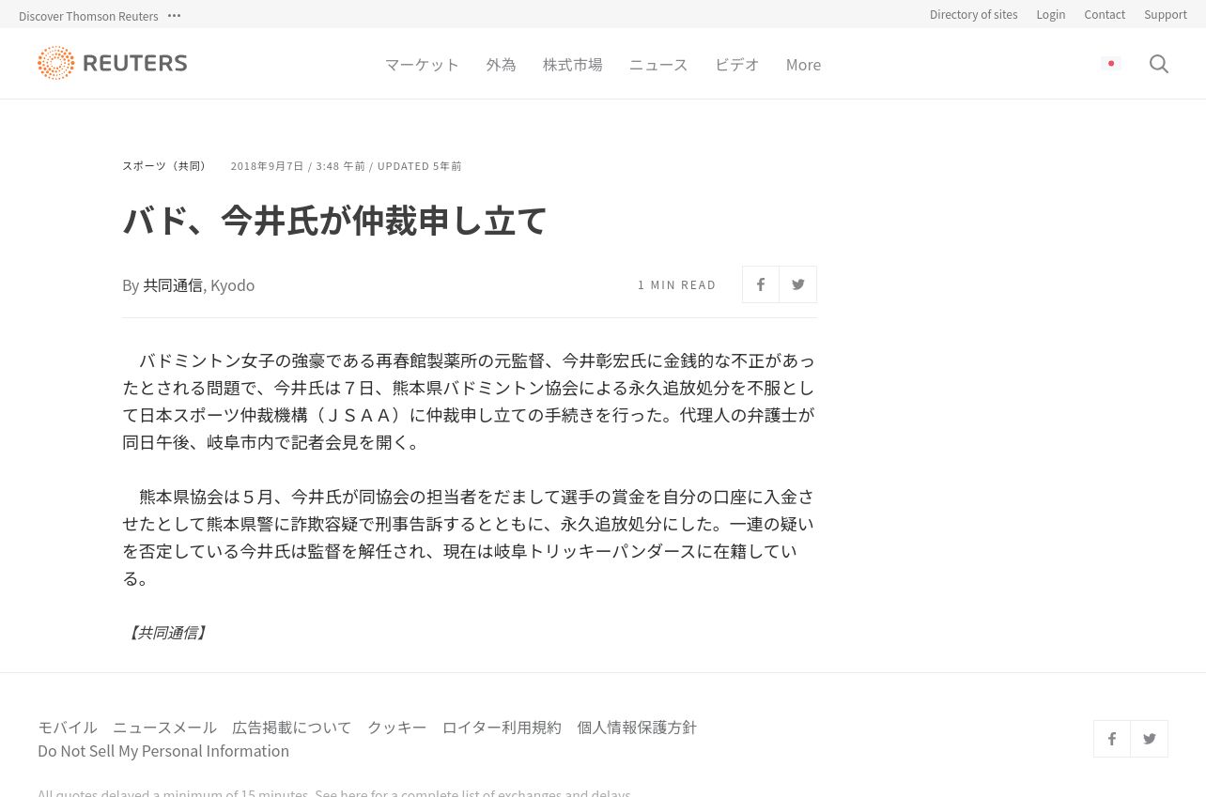
Task: Open the 株式市場 menu
Action: (573, 64)
